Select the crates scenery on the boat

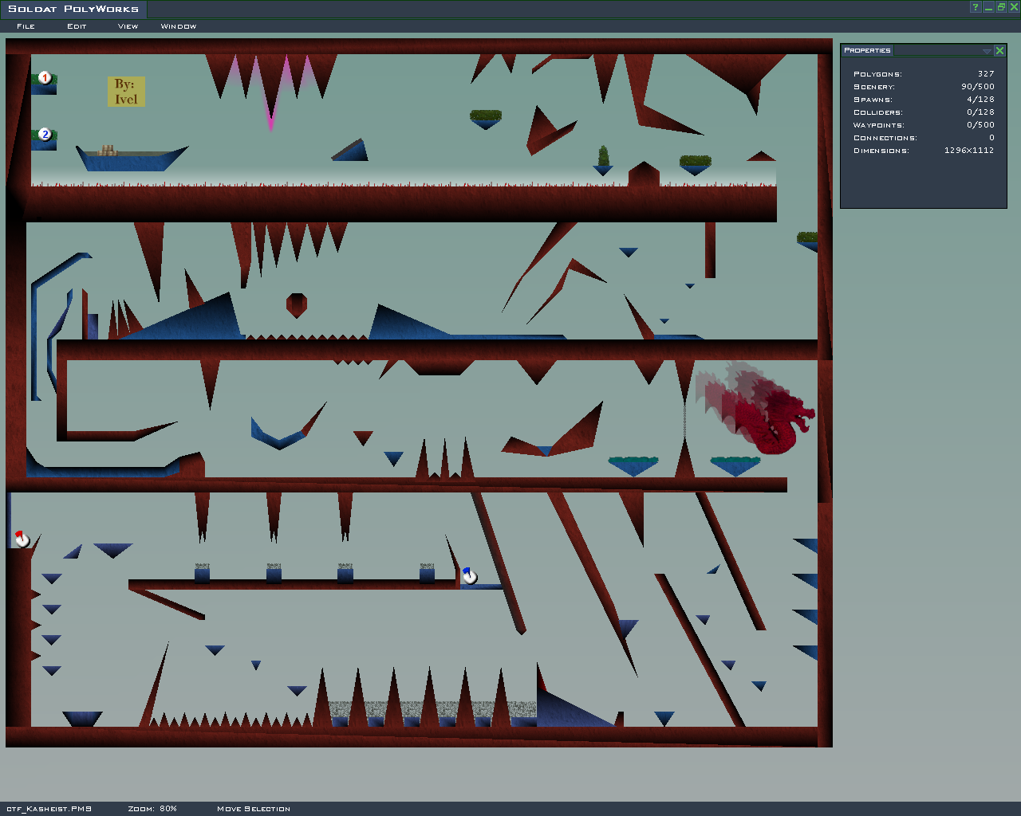coord(107,150)
